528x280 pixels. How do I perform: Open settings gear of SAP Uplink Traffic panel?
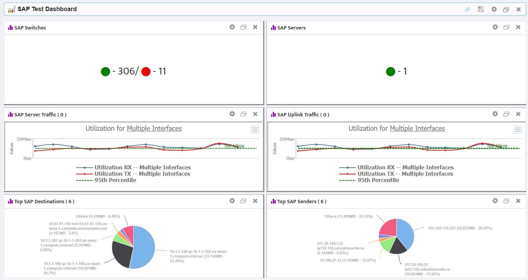click(495, 114)
